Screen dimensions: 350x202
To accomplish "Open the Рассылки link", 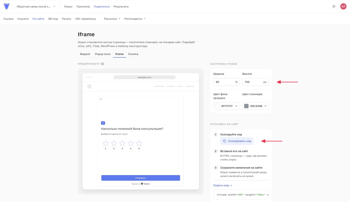I will point(112,19).
